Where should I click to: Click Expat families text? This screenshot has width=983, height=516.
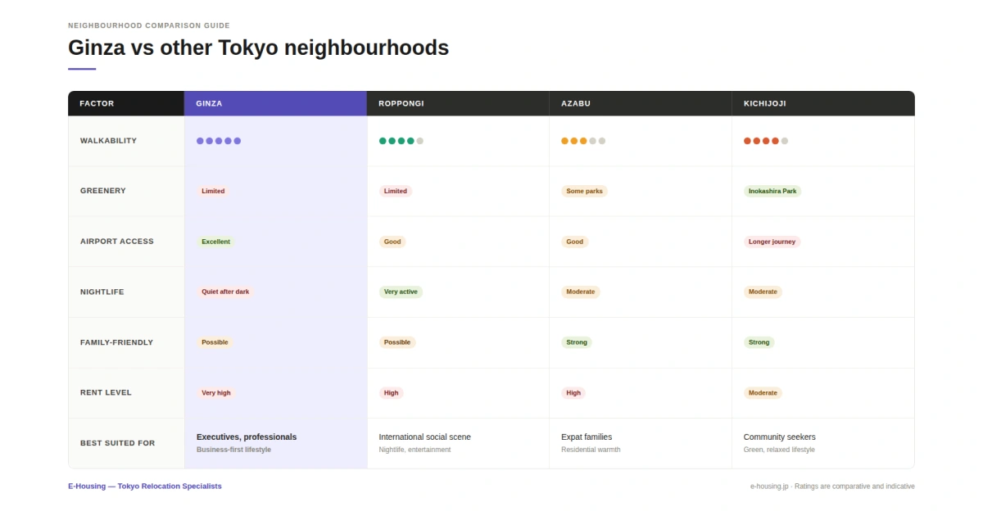click(587, 437)
